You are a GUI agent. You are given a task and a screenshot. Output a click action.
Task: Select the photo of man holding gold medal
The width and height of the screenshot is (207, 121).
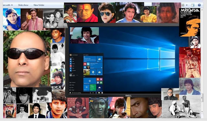pyautogui.click(x=32, y=19)
